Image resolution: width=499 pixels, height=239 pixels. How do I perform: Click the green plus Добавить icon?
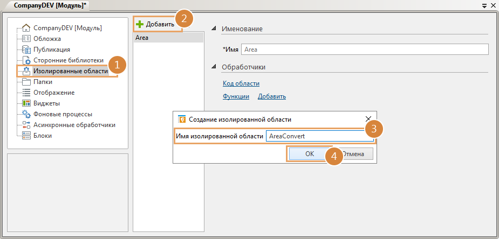[140, 24]
